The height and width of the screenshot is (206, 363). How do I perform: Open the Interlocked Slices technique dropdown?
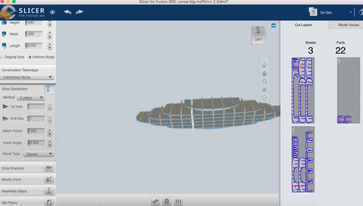click(x=27, y=77)
